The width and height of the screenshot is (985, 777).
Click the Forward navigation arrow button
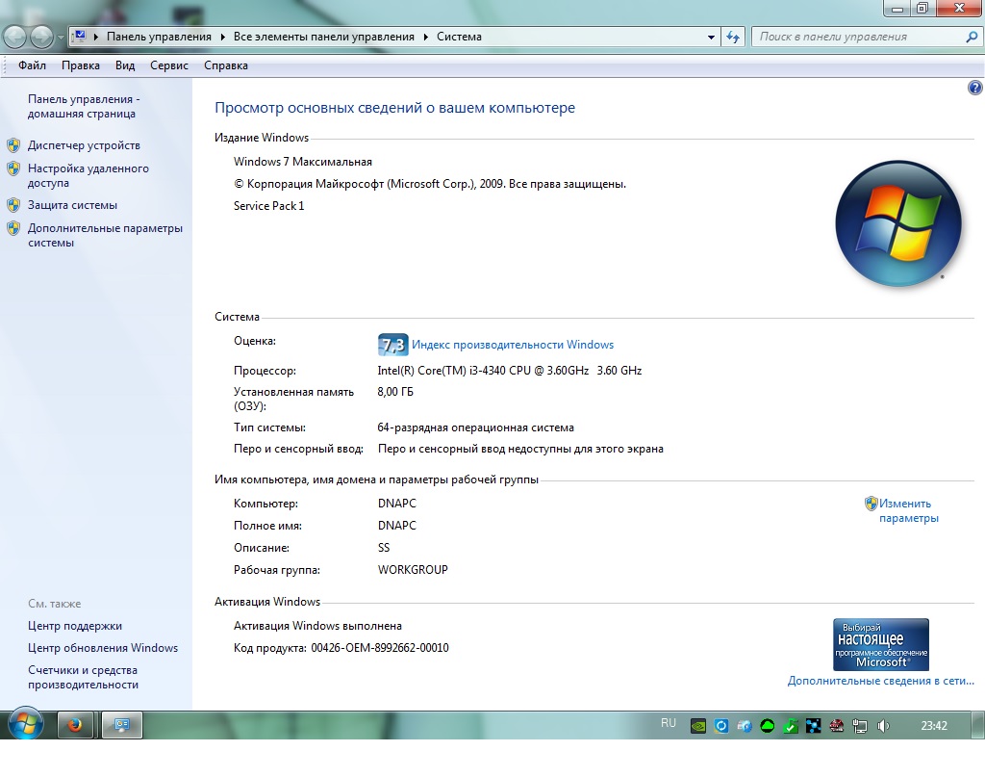41,38
